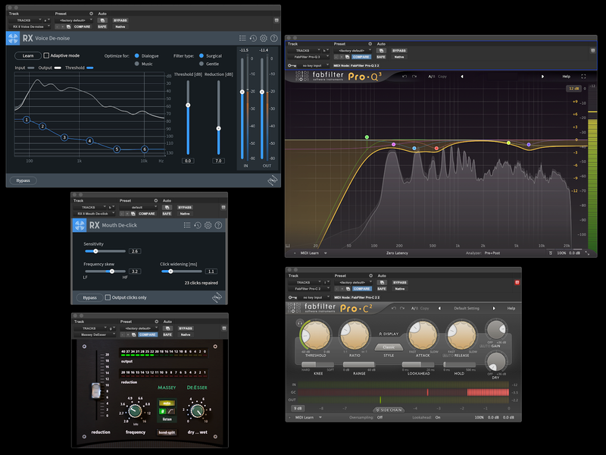Click Bypass button in Voice De-noise
Viewport: 606px width, 455px height.
click(23, 180)
